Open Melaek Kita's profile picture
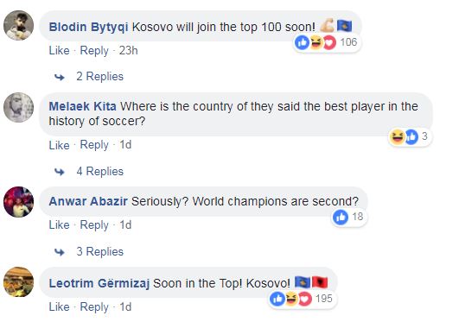Screen dimensions: 459x322 pyautogui.click(x=18, y=107)
